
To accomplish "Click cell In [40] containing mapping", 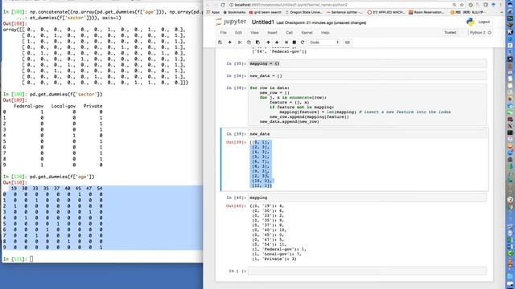I will pos(367,197).
